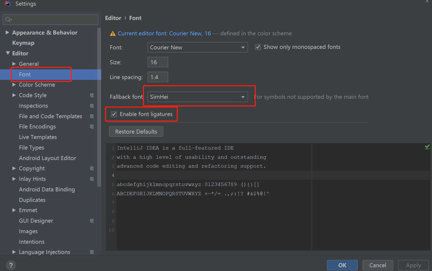This screenshot has width=432, height=271.
Task: Collapse the Editor section
Action: 8,53
